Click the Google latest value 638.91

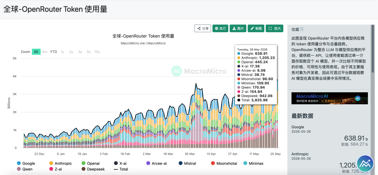click(354, 138)
